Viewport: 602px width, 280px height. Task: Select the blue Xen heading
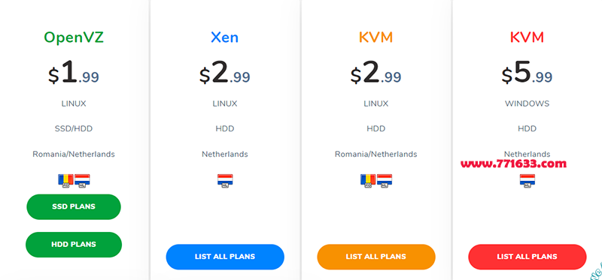coord(224,38)
